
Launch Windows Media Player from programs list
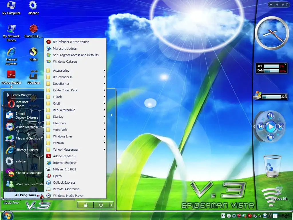76,196
